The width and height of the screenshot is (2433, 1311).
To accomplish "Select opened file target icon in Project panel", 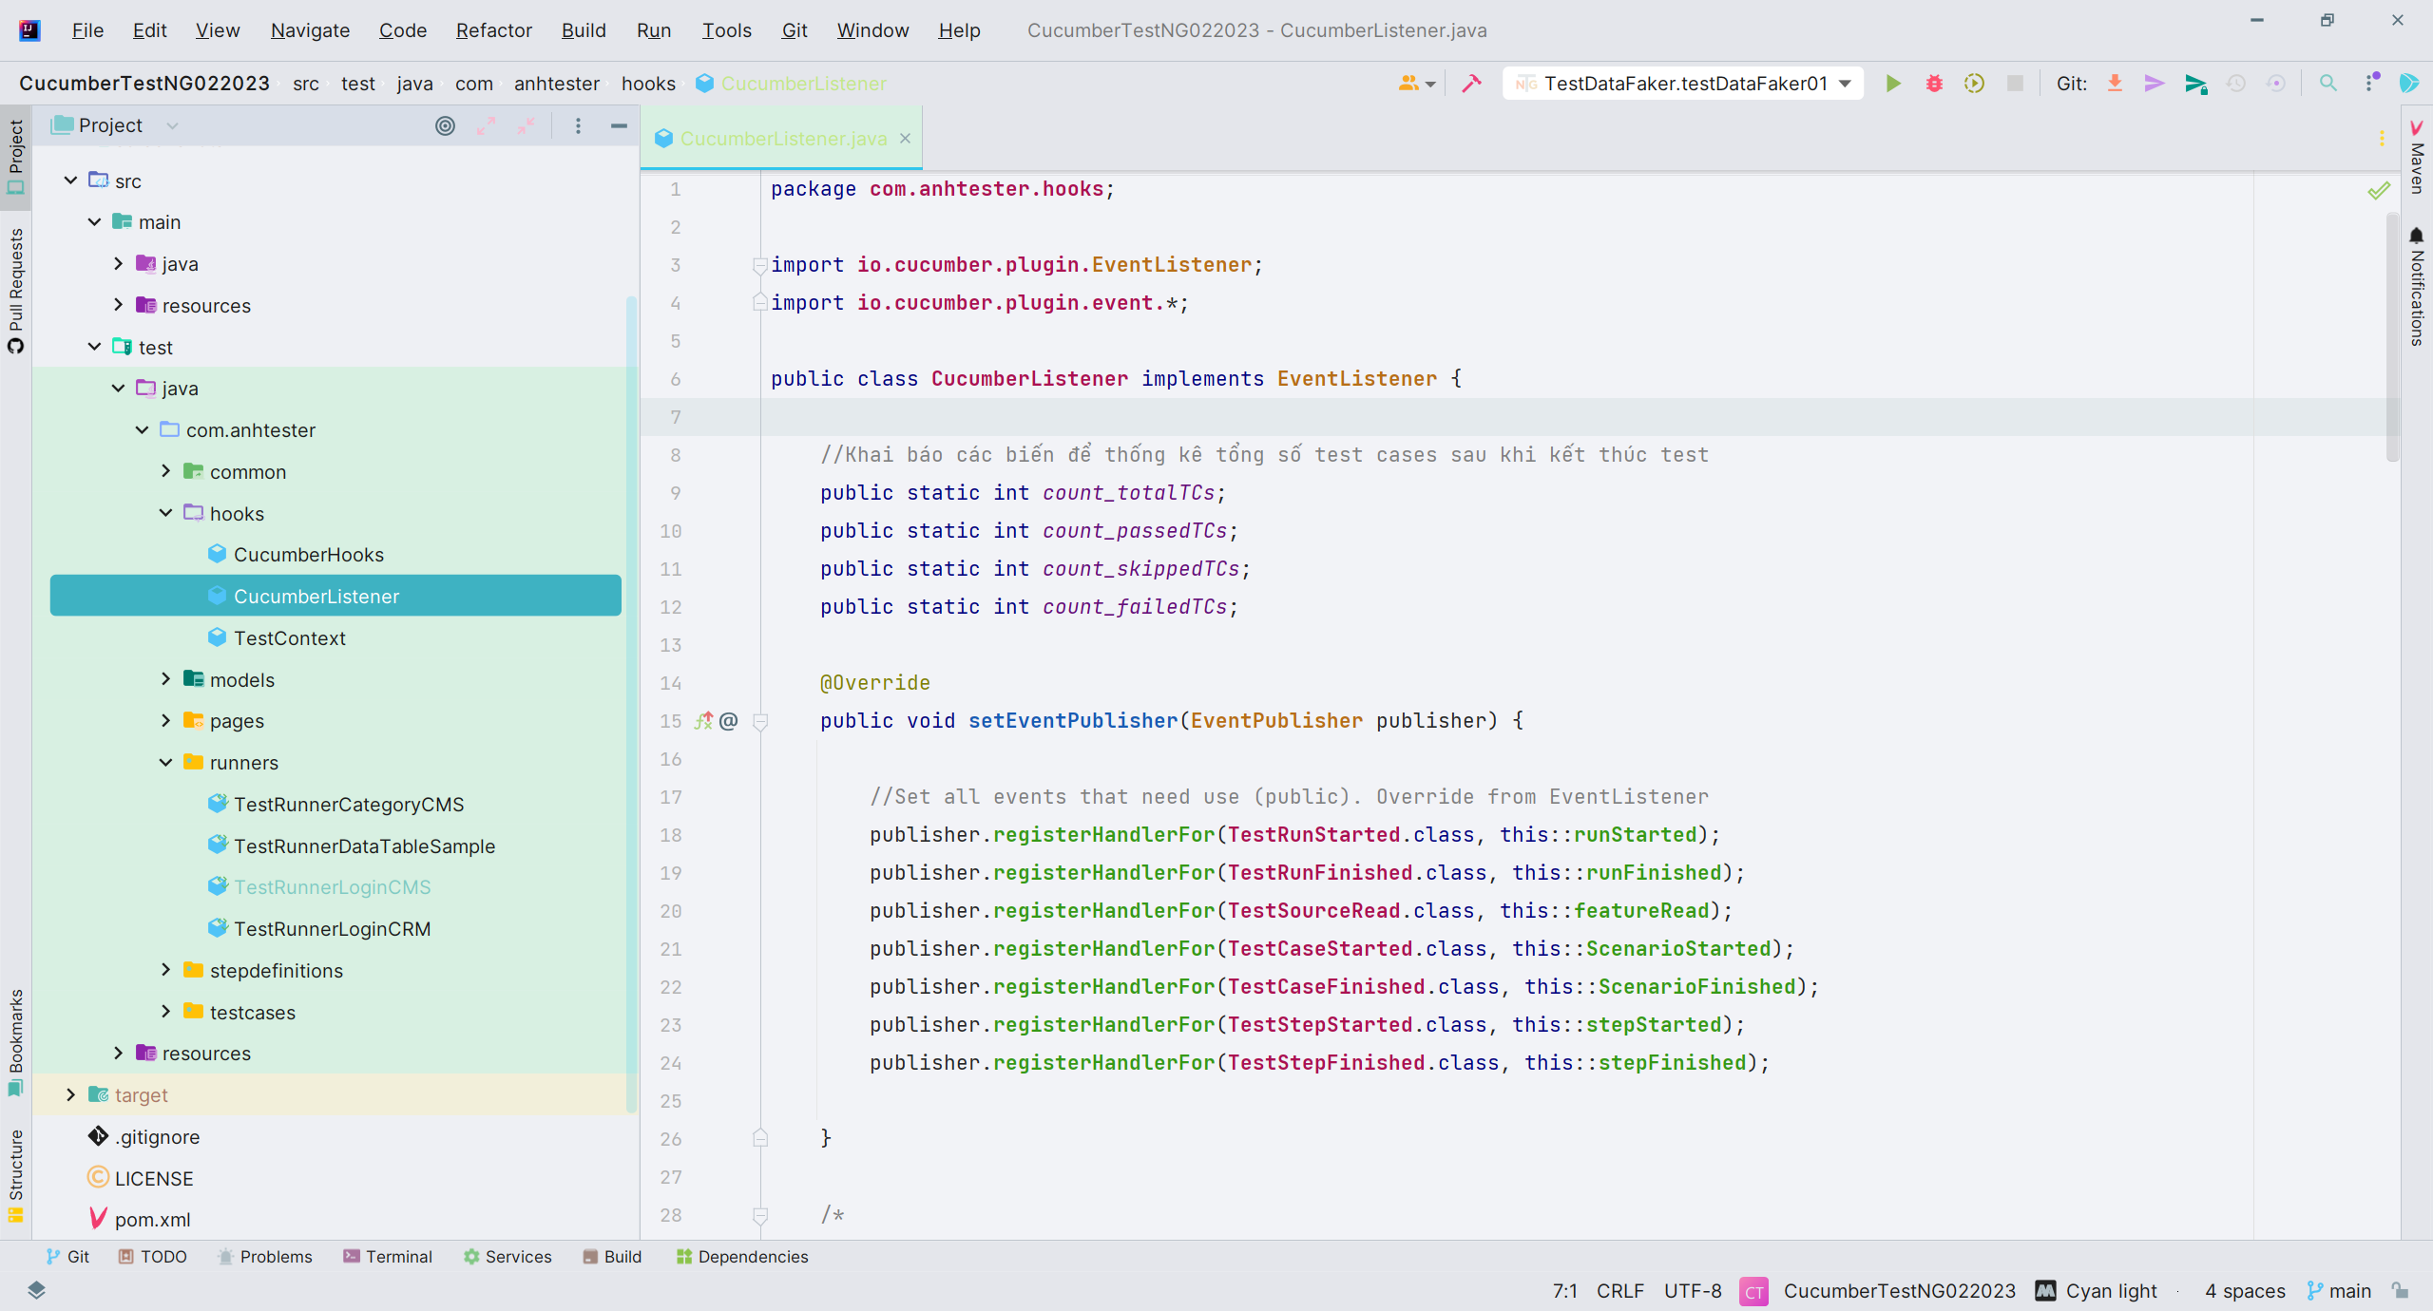I will click(x=445, y=125).
